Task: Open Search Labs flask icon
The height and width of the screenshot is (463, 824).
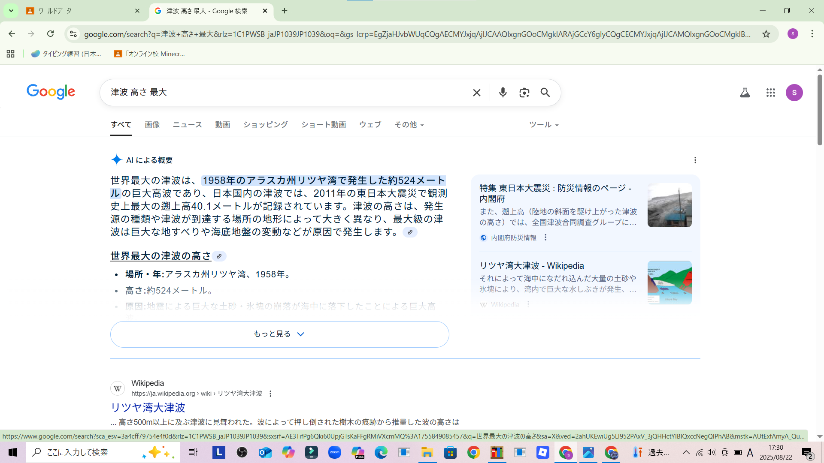Action: (745, 93)
